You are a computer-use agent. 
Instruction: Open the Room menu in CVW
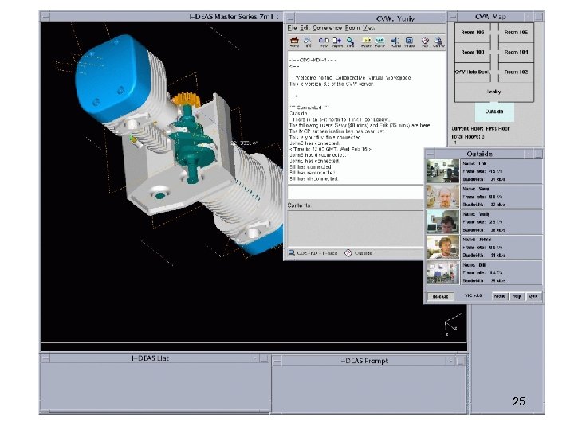[352, 28]
